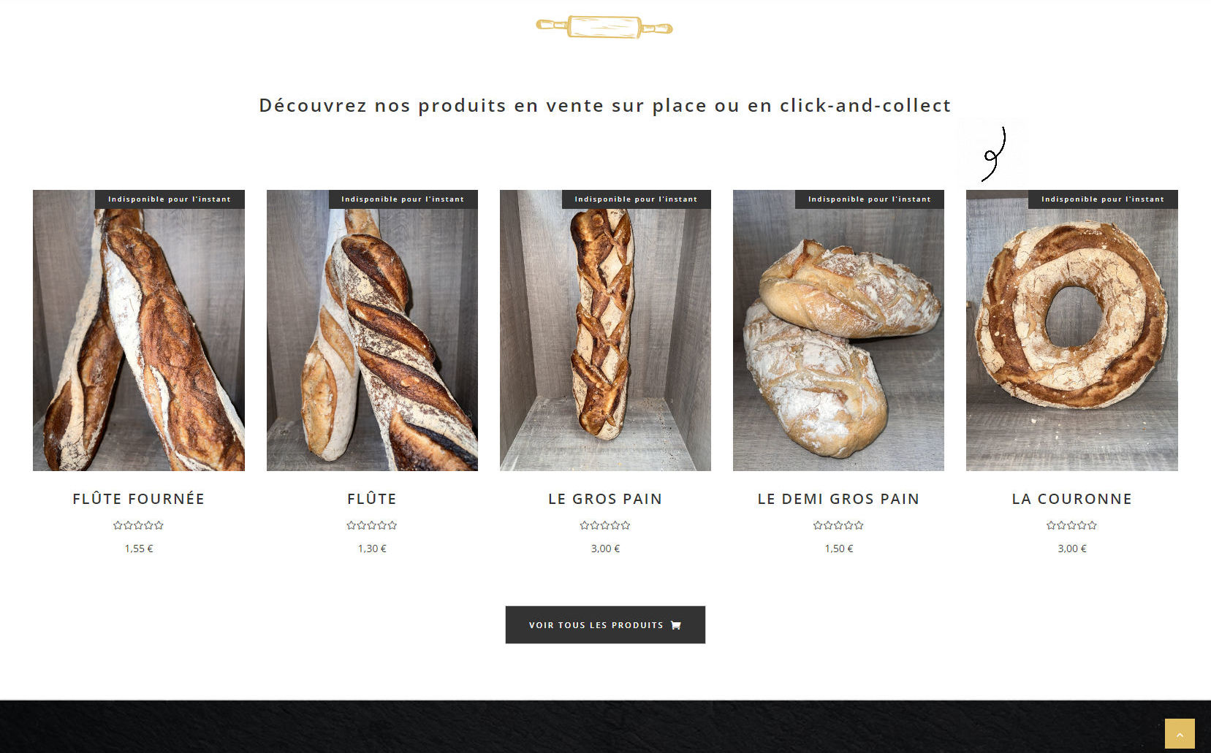This screenshot has height=753, width=1211.
Task: Select the Flûte Fournée bread photo
Action: (x=139, y=330)
